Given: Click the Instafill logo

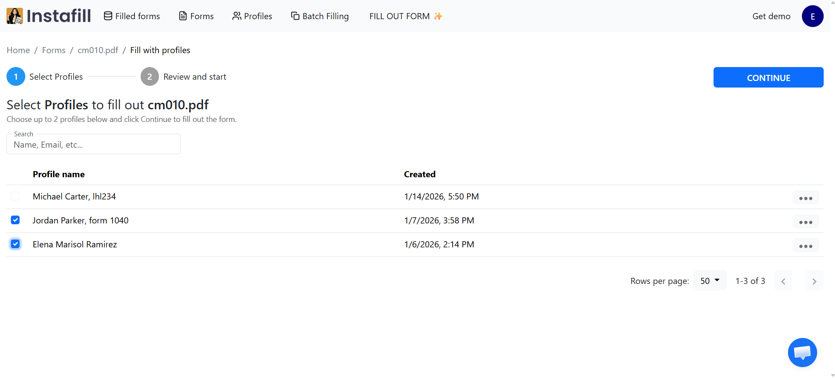Looking at the screenshot, I should tap(48, 16).
